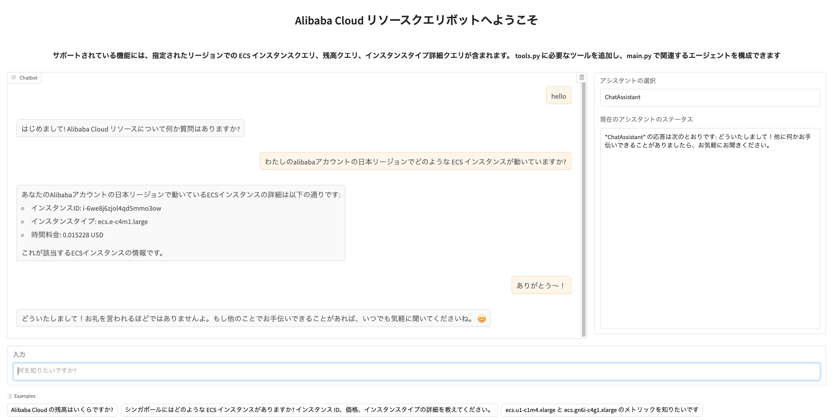840x420 pixels.
Task: Click the trash icon to clear the chat
Action: (x=582, y=77)
